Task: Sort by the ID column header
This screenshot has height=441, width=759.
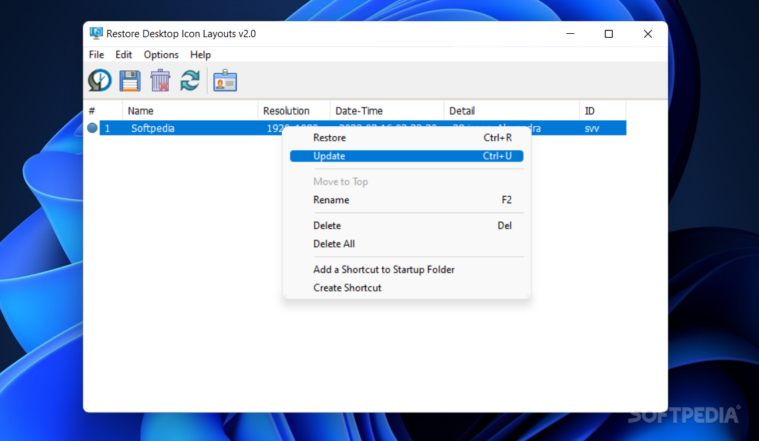Action: pyautogui.click(x=603, y=111)
